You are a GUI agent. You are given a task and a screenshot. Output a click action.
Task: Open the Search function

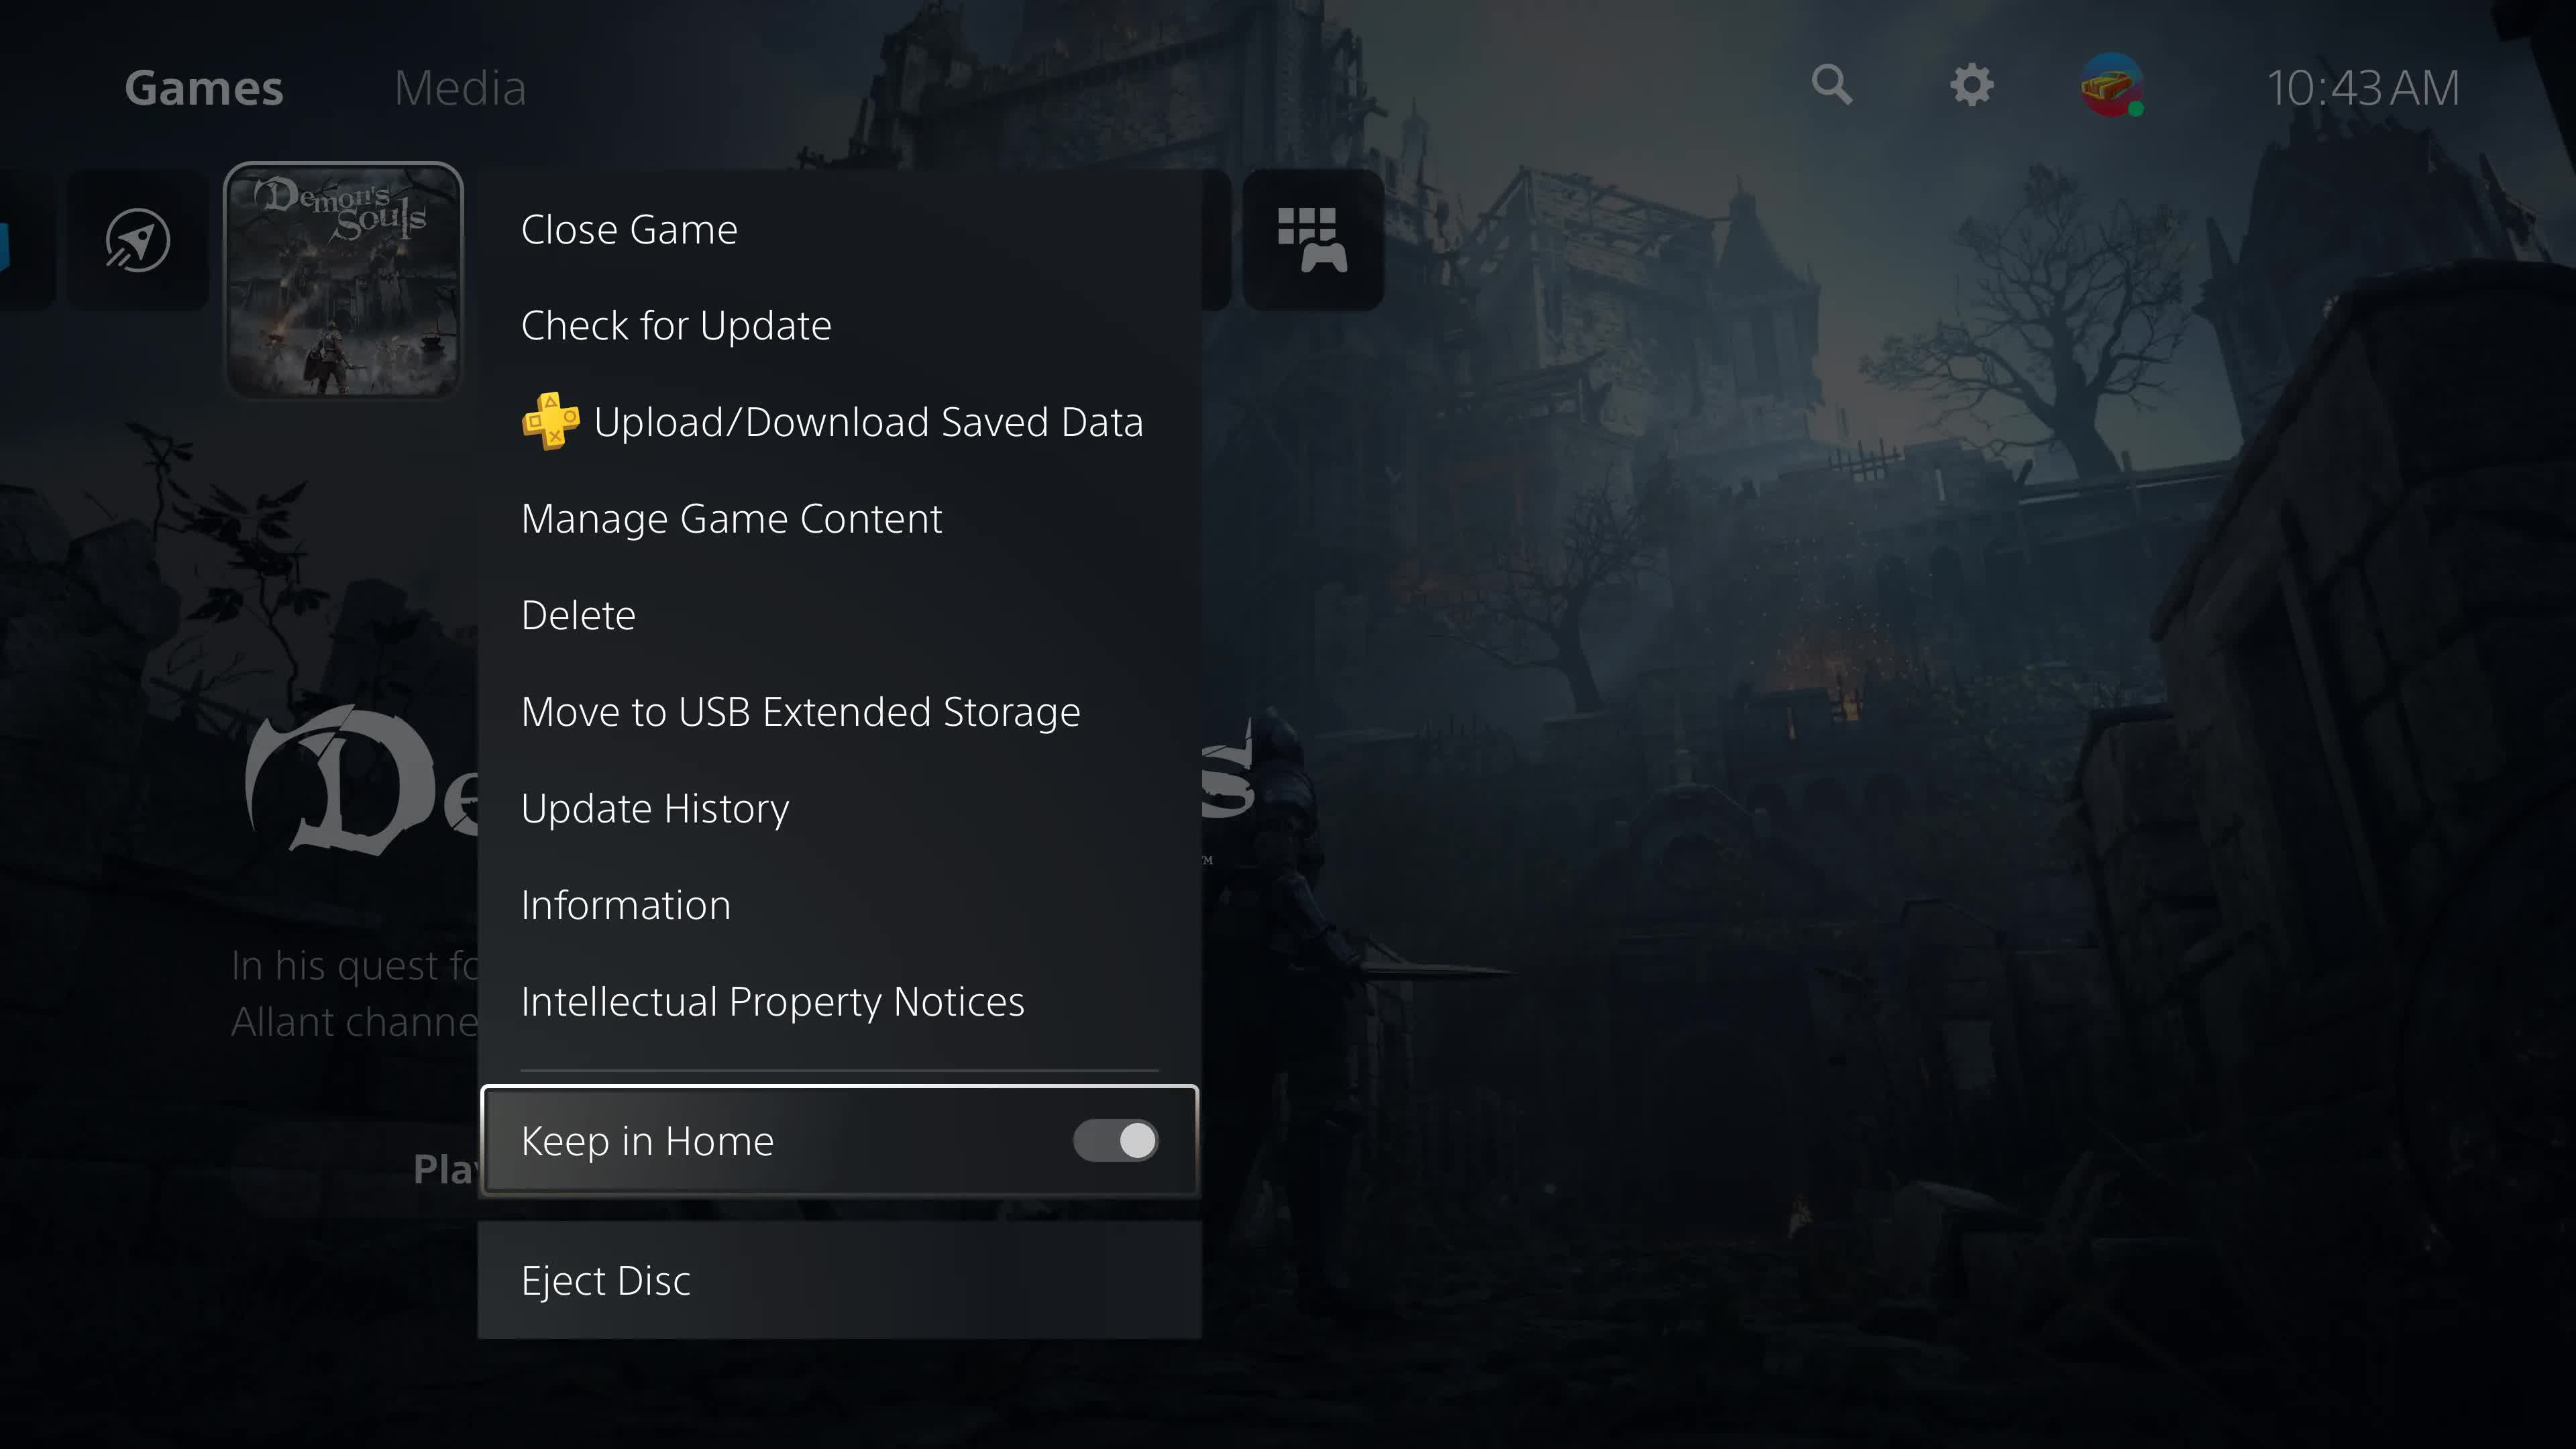1831,85
